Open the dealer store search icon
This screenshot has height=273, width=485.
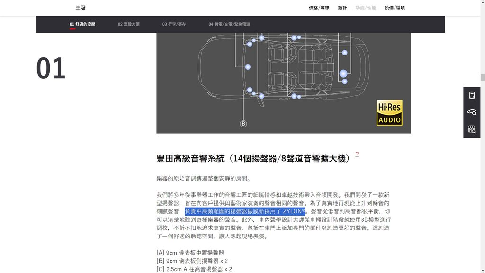[472, 129]
